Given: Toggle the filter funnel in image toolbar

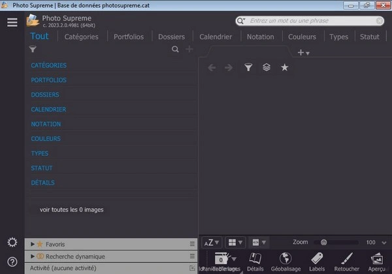Looking at the screenshot, I should 248,67.
